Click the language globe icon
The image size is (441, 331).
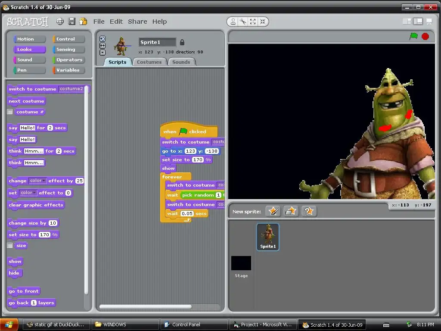click(x=60, y=22)
